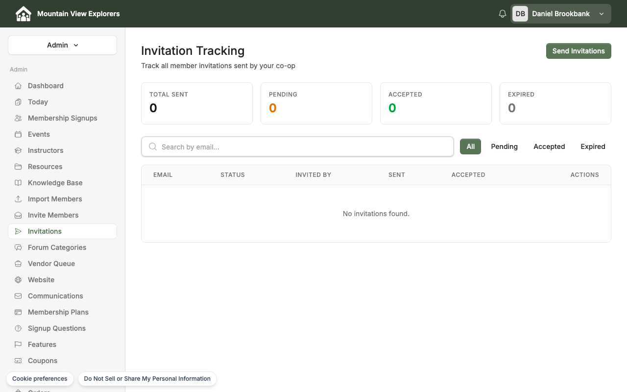The height and width of the screenshot is (392, 627).
Task: Click the Total Sent stat card
Action: [x=197, y=103]
